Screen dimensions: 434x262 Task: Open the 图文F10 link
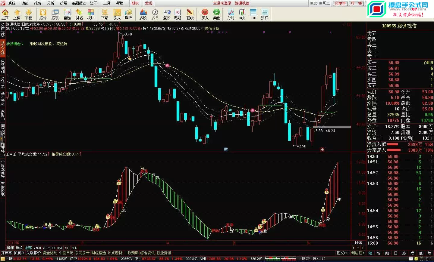click(343, 253)
